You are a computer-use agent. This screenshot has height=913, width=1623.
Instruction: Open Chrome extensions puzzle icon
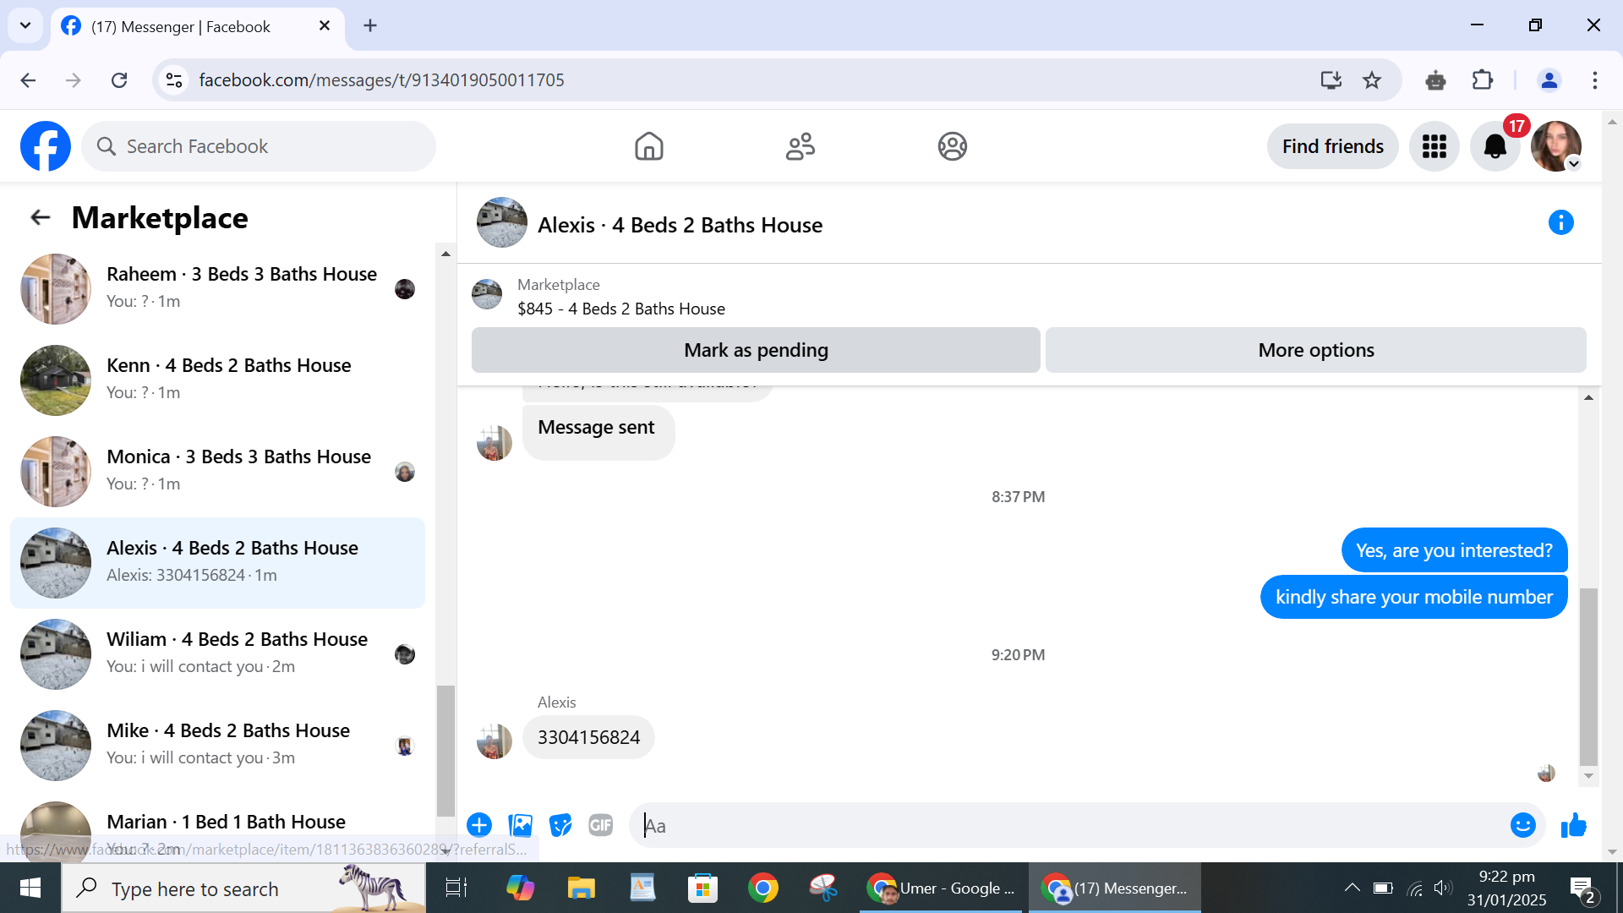(1483, 80)
